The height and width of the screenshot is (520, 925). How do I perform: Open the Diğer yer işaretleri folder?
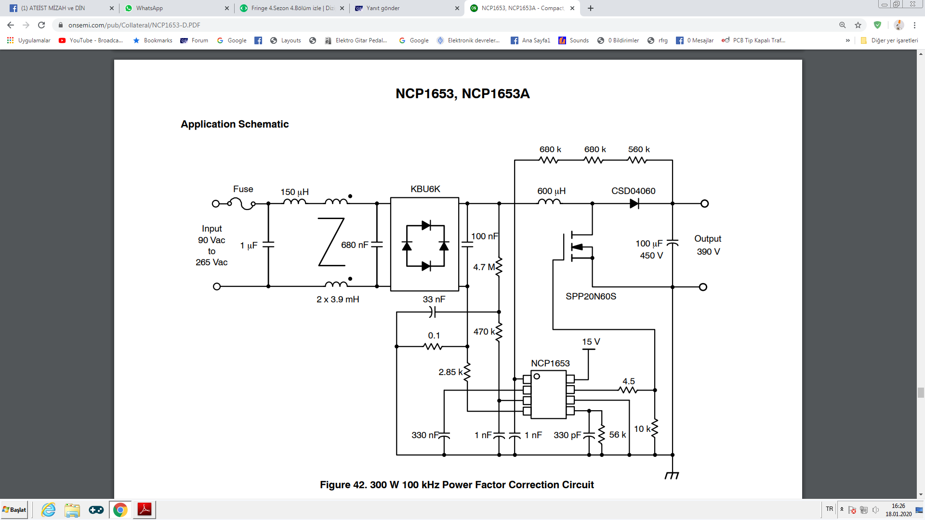pos(889,40)
